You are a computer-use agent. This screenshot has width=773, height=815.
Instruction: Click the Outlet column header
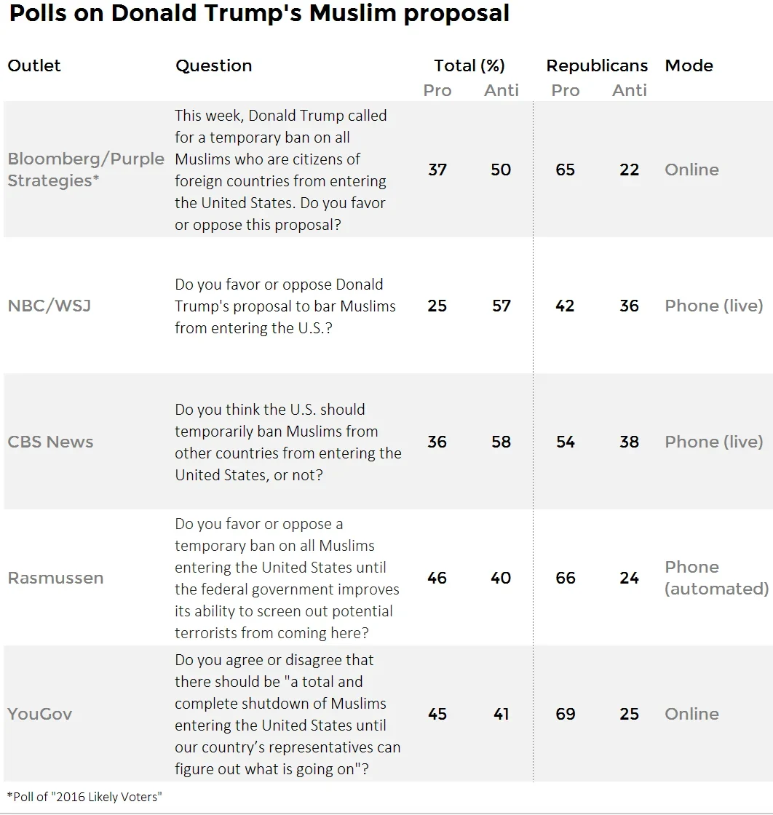(x=33, y=65)
